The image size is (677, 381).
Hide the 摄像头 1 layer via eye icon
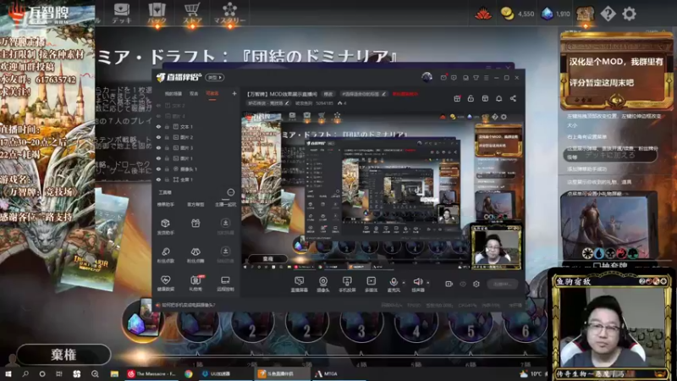(158, 168)
